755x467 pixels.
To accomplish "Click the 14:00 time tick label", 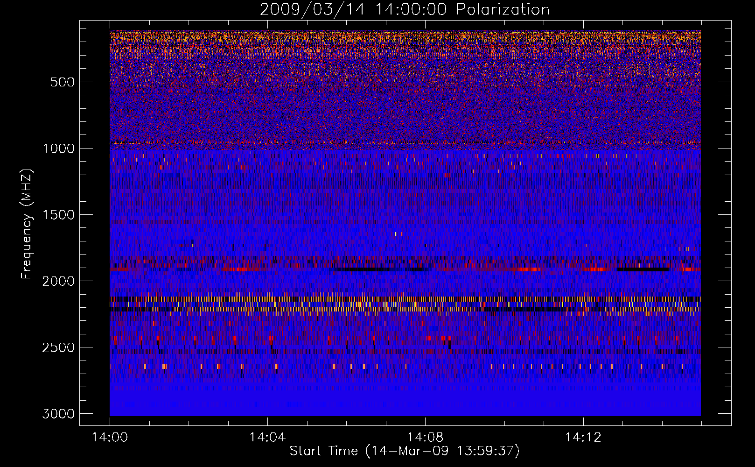I will point(110,438).
